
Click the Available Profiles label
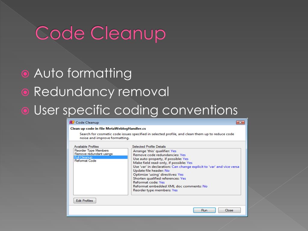(86, 146)
